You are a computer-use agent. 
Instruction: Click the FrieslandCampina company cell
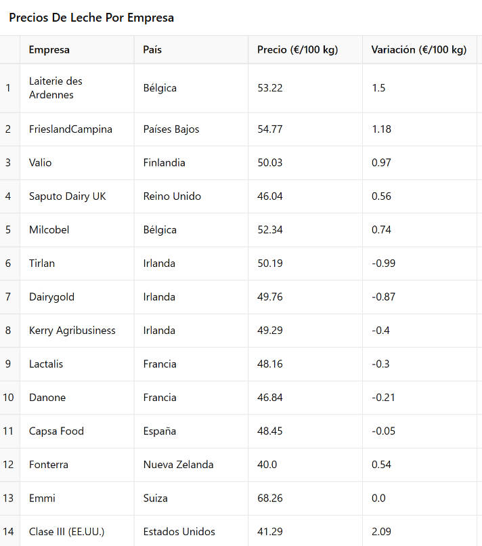click(x=77, y=129)
